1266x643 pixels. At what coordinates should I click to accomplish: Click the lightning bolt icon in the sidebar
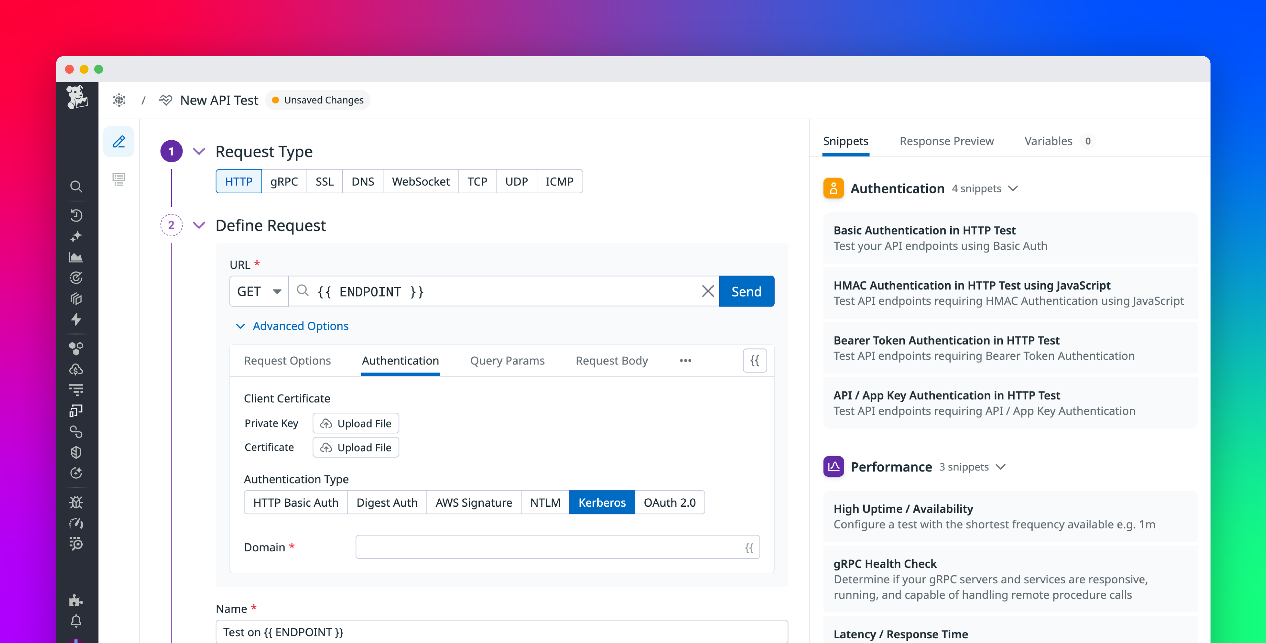(76, 320)
